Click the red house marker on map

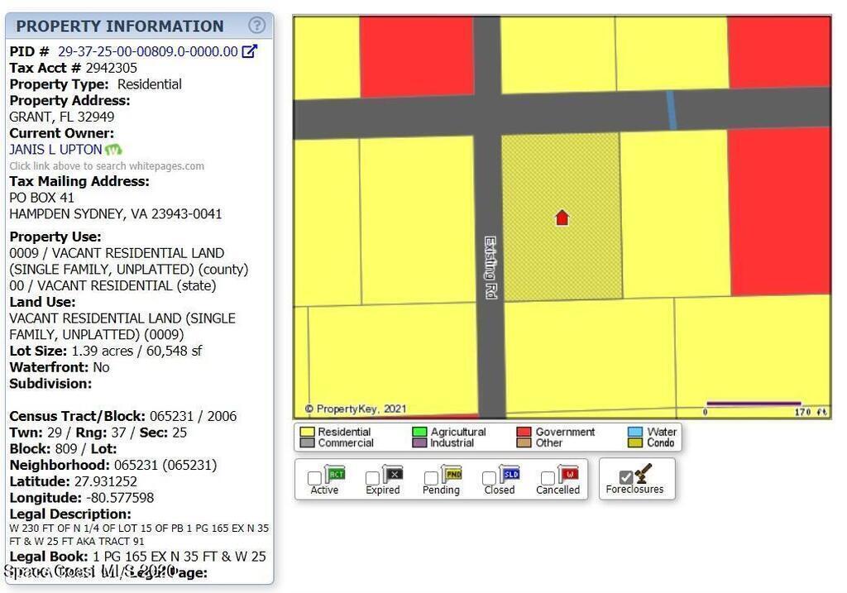(x=562, y=218)
